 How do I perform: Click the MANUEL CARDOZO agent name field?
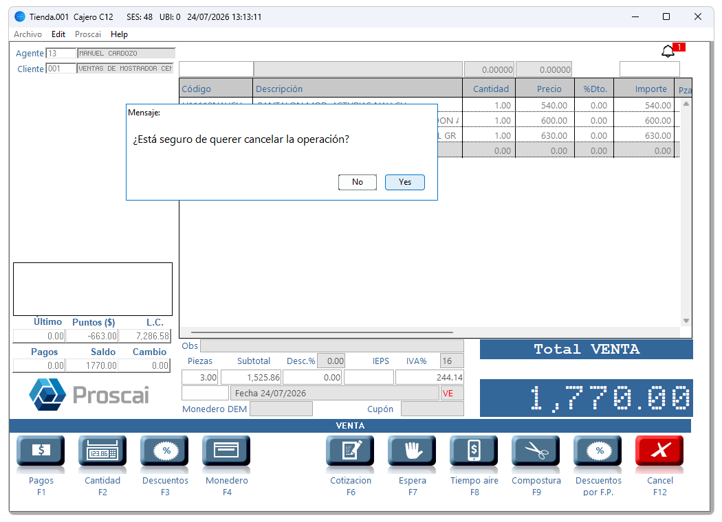(126, 54)
